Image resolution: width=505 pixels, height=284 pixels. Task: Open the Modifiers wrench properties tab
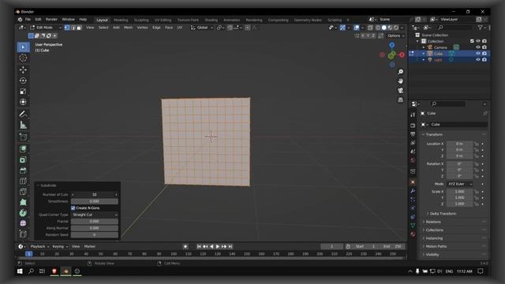[x=413, y=191]
